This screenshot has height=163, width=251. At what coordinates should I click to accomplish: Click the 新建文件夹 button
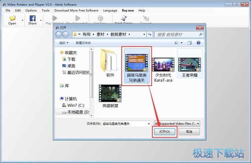83,43
